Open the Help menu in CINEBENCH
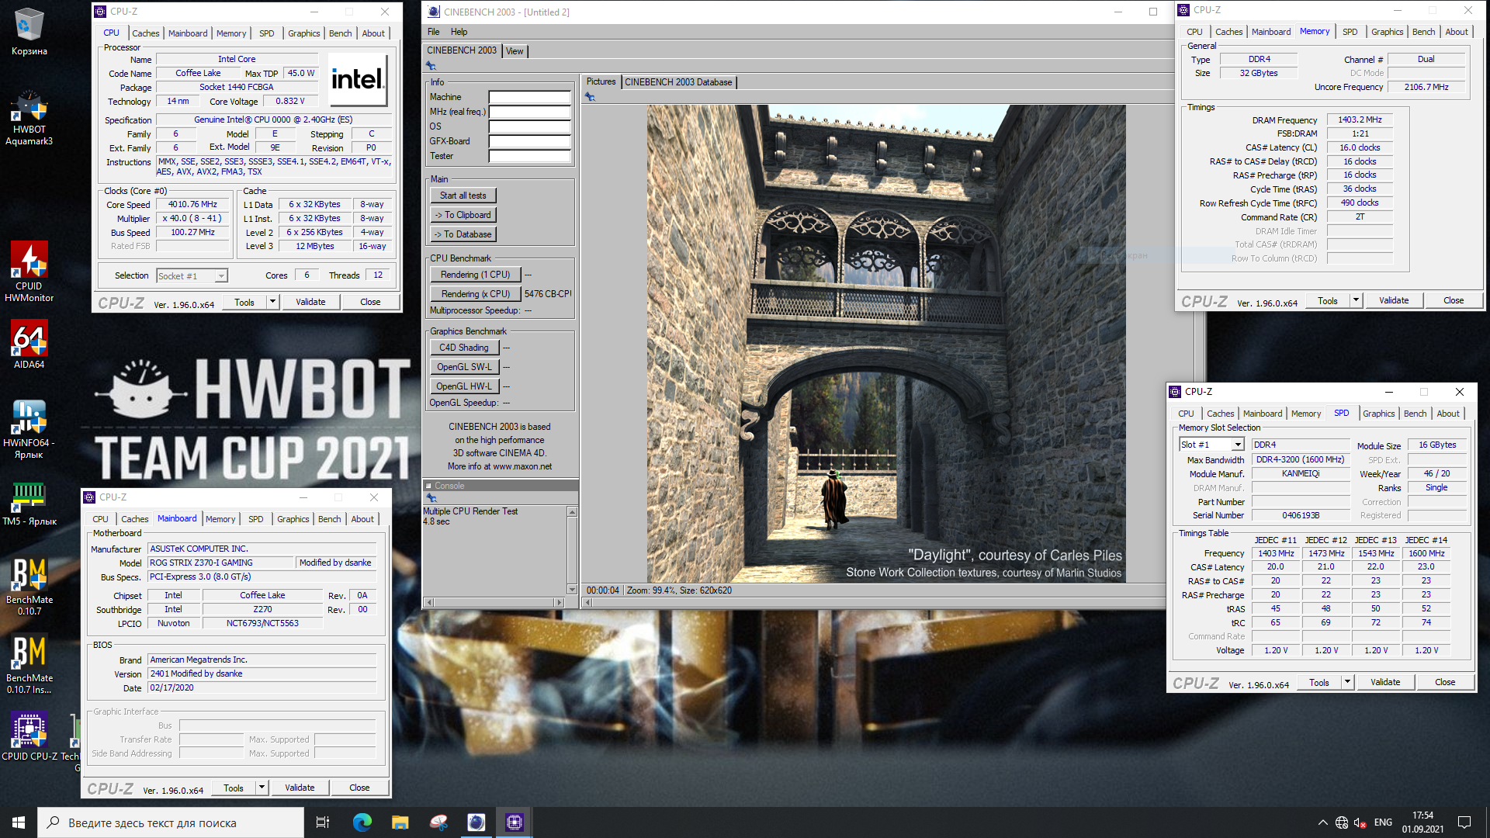 (459, 32)
